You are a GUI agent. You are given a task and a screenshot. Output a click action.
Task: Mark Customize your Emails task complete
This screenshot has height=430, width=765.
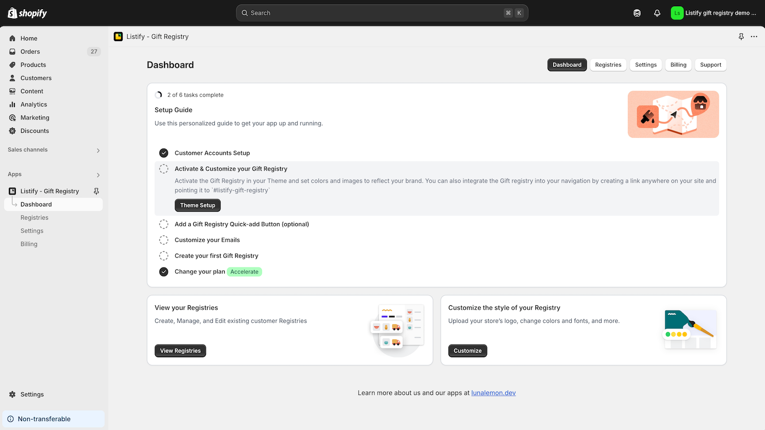164,240
